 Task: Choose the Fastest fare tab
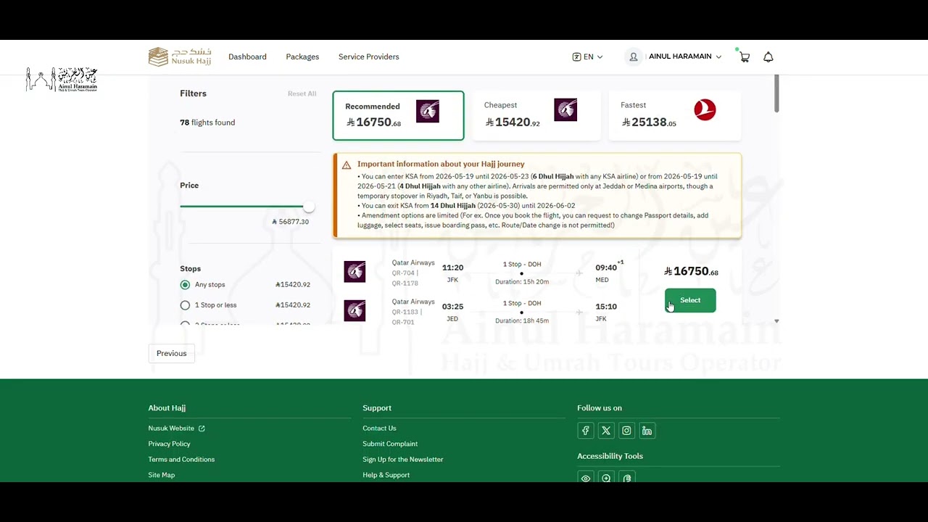click(674, 115)
